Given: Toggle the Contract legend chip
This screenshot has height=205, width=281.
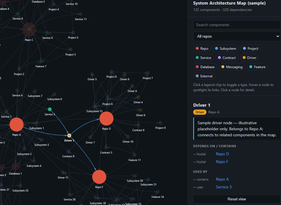Looking at the screenshot, I should click(227, 58).
